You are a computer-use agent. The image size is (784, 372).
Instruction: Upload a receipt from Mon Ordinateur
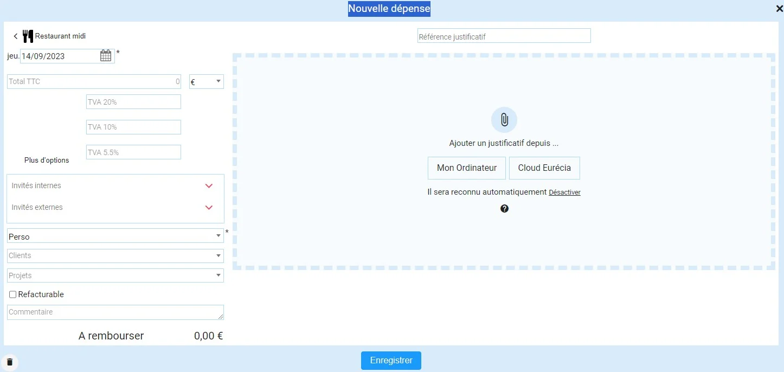466,168
